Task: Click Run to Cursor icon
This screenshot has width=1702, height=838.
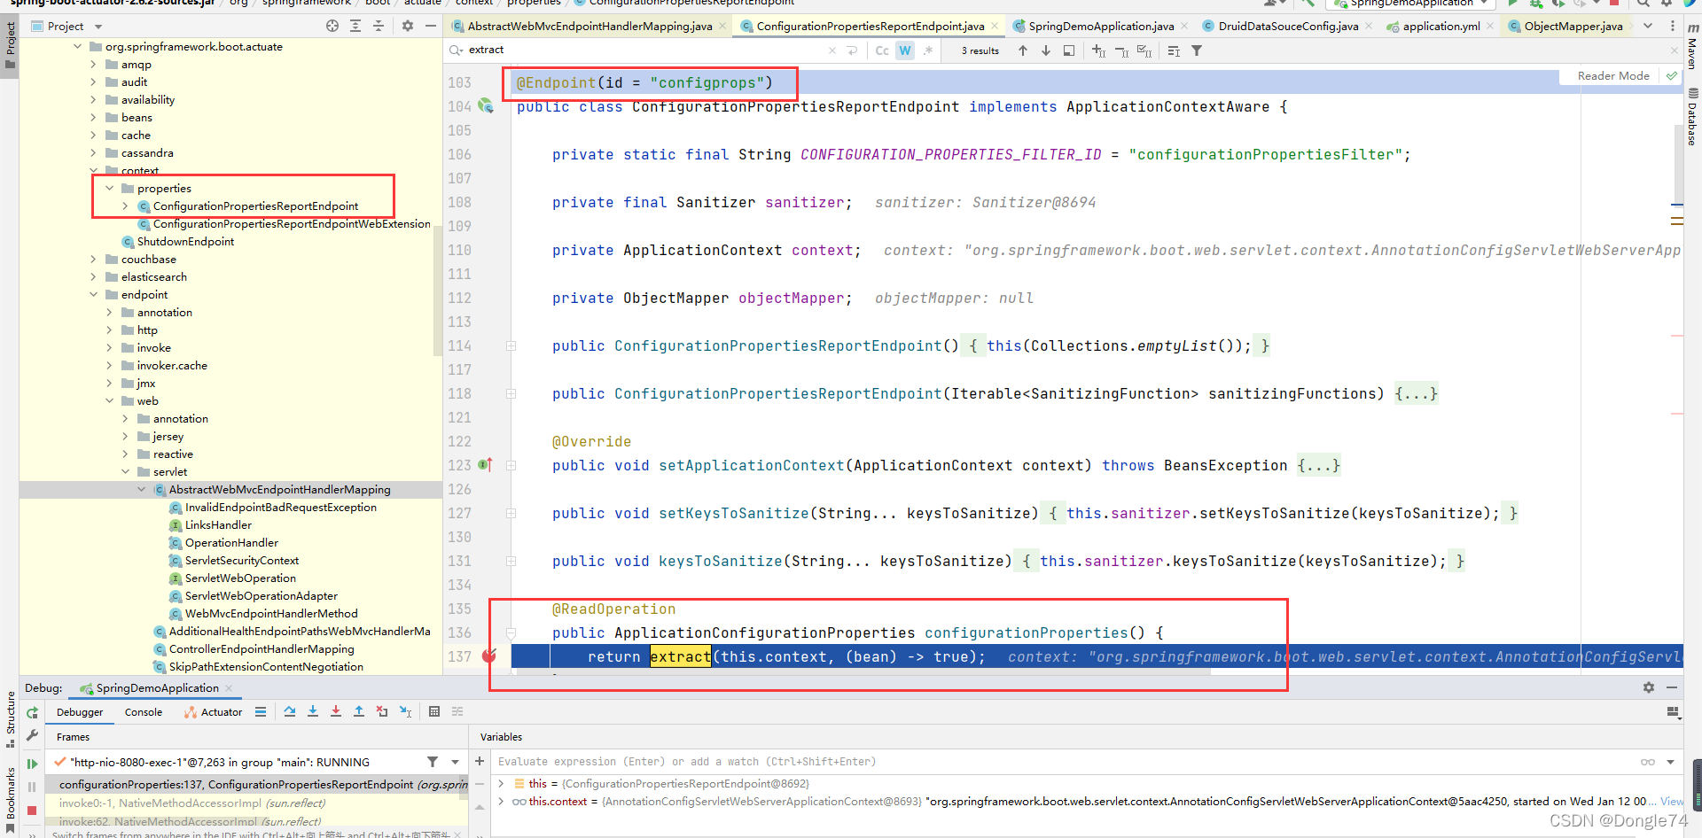Action: tap(405, 711)
